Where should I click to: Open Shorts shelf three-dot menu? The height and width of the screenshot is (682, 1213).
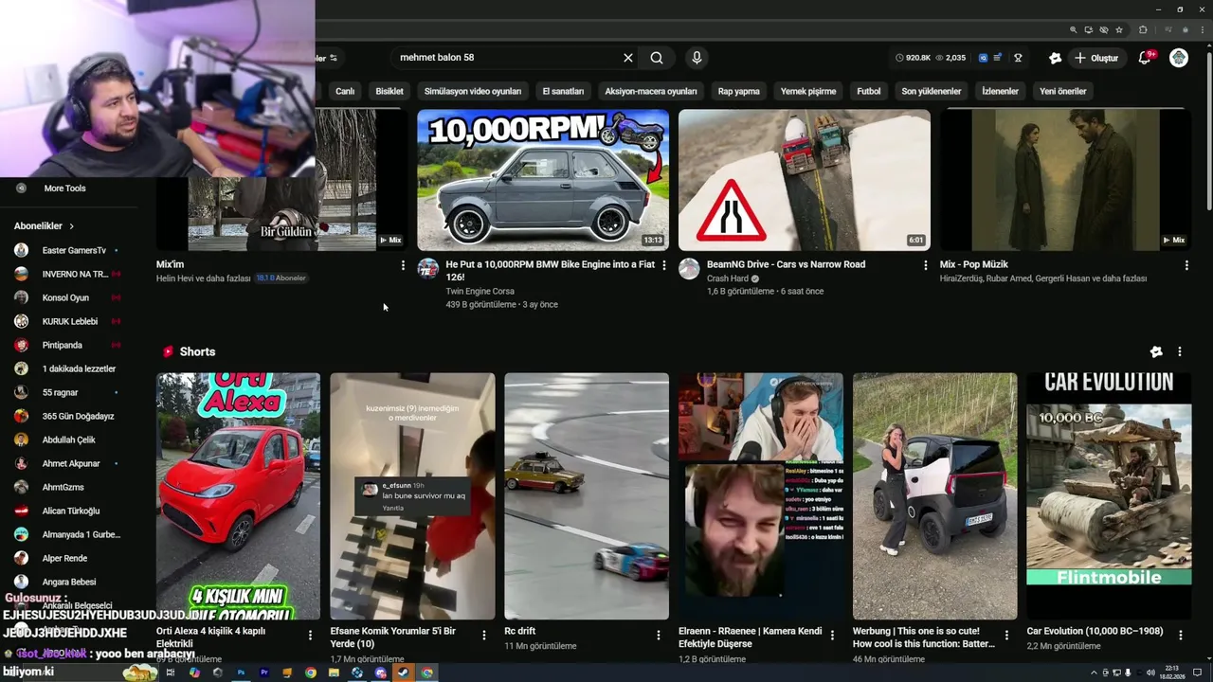[1180, 351]
